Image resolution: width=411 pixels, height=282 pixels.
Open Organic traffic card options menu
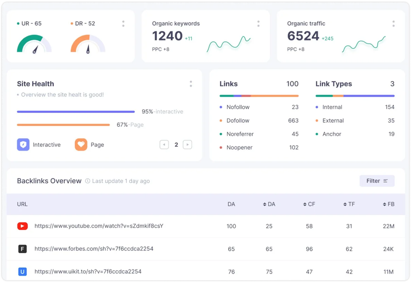pos(393,24)
